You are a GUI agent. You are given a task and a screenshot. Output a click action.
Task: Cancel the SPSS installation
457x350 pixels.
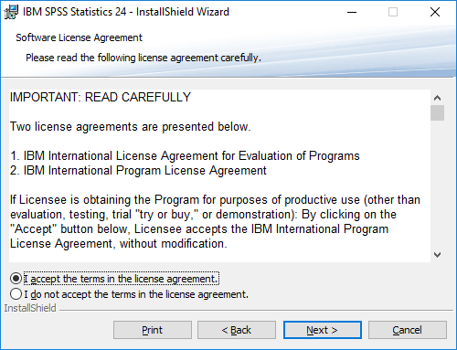pyautogui.click(x=408, y=330)
